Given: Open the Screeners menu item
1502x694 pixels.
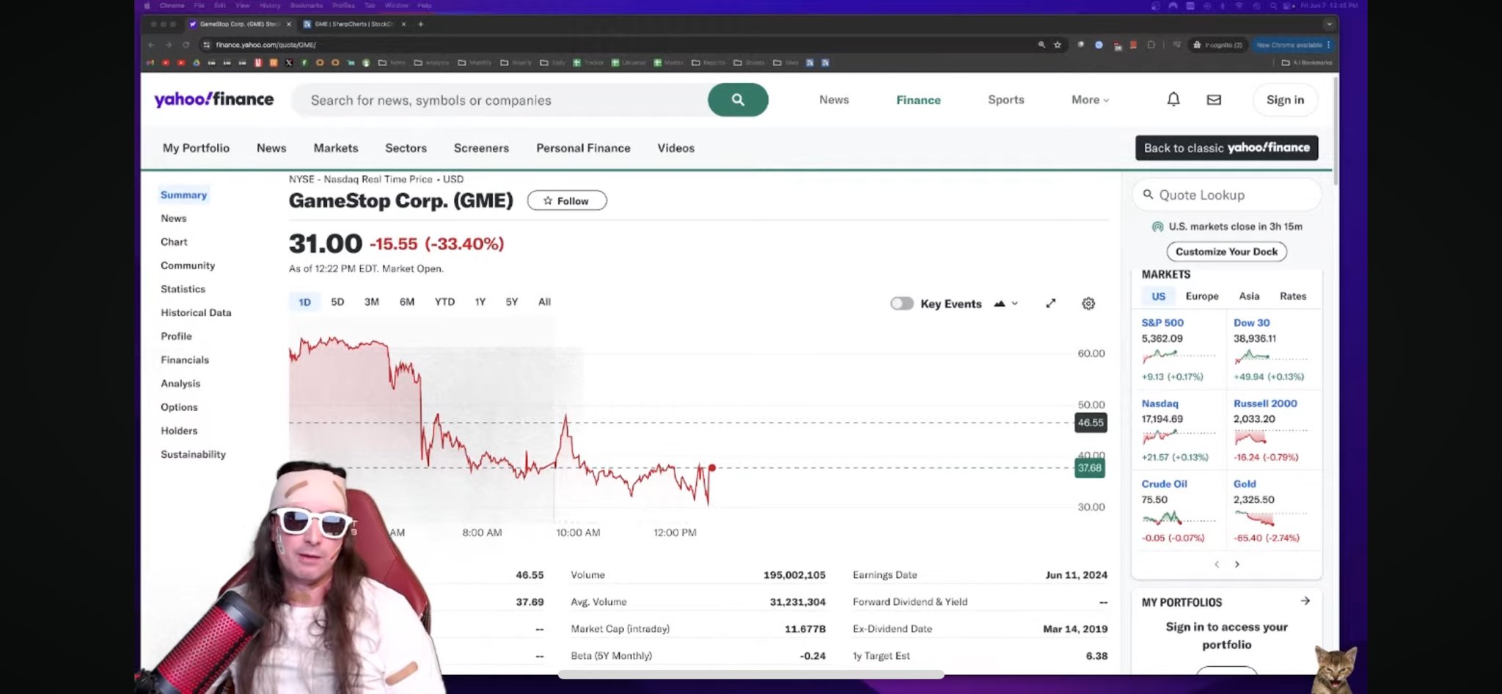Looking at the screenshot, I should tap(481, 148).
